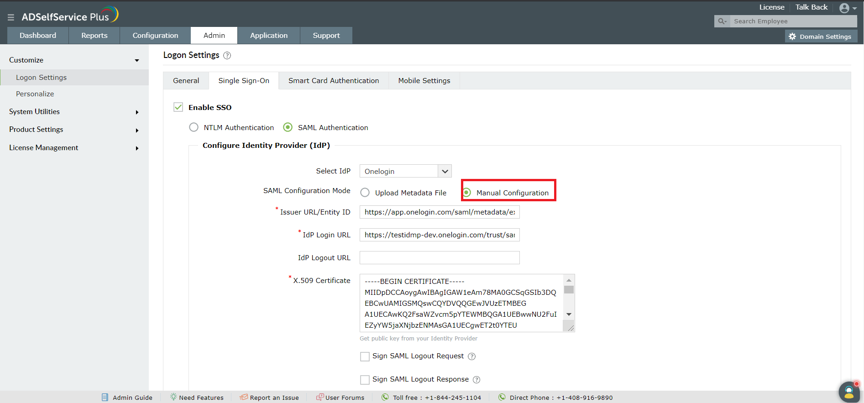The width and height of the screenshot is (864, 403).
Task: Click the Admin Guide document icon
Action: point(105,397)
